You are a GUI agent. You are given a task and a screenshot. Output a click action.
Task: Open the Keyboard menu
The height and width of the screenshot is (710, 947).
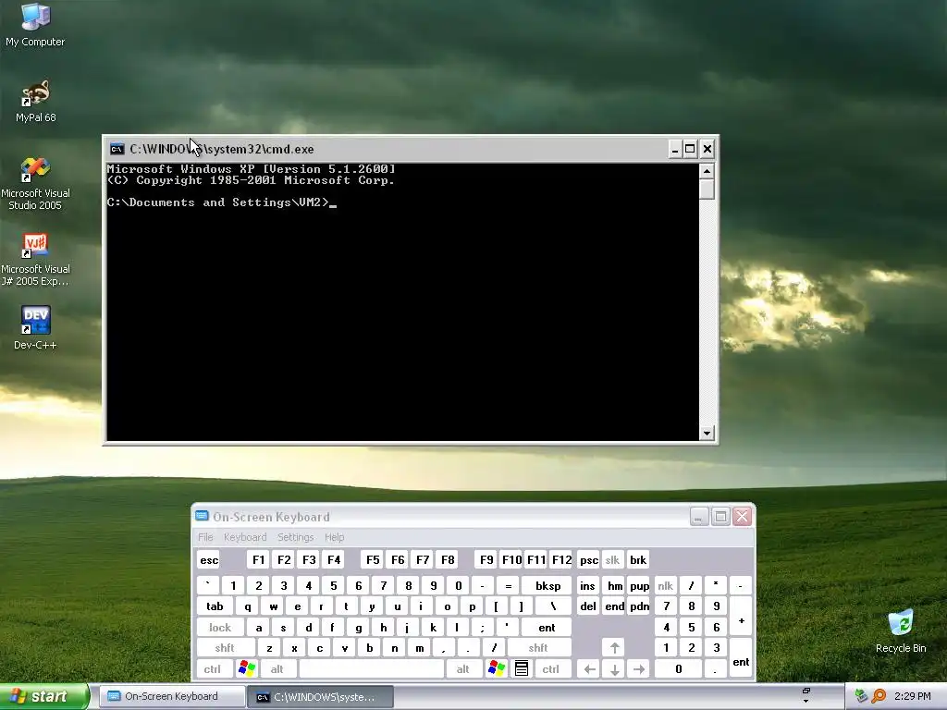tap(244, 537)
